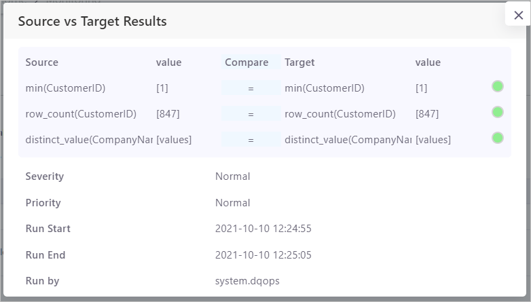This screenshot has width=531, height=302.
Task: Click the Run by value system.dqops
Action: 247,281
